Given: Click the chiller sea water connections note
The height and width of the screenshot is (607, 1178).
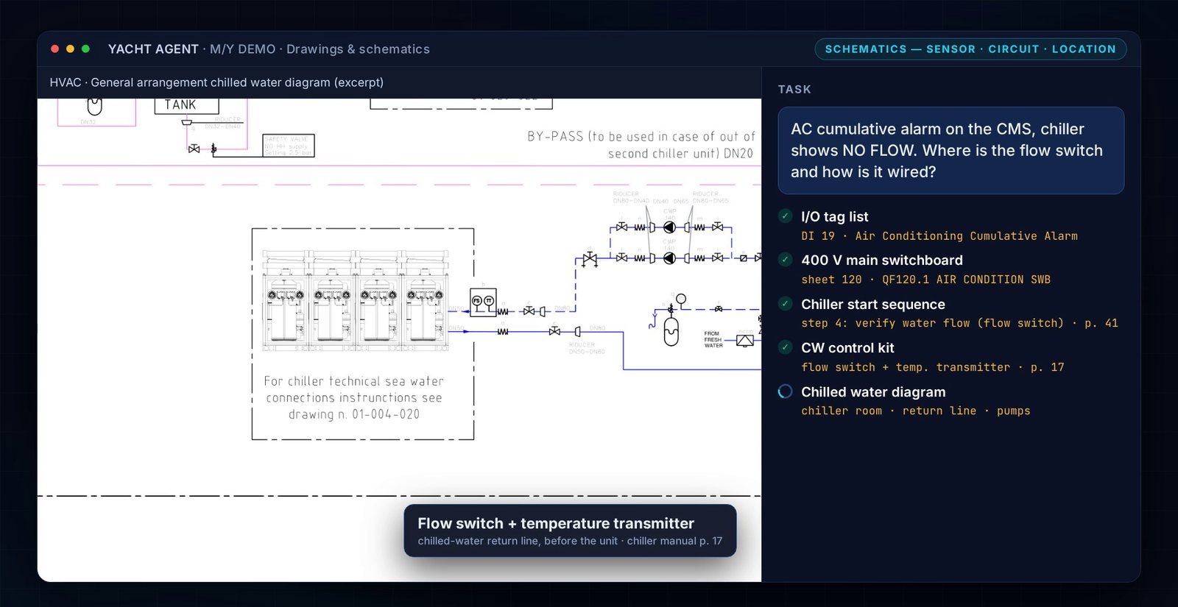Looking at the screenshot, I should (x=354, y=397).
